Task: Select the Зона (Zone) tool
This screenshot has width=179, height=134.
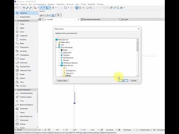Action: click(x=26, y=82)
